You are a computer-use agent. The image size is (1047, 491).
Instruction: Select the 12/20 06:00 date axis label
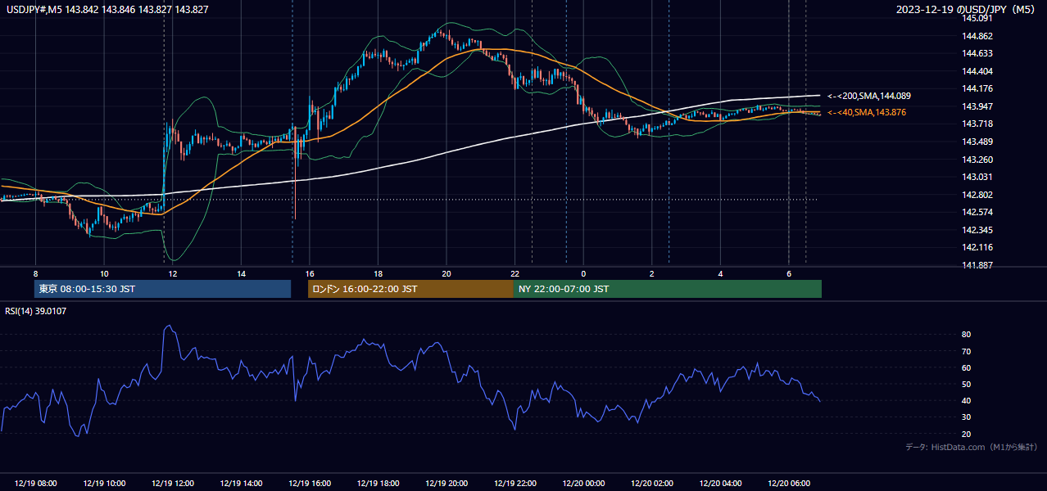click(788, 484)
